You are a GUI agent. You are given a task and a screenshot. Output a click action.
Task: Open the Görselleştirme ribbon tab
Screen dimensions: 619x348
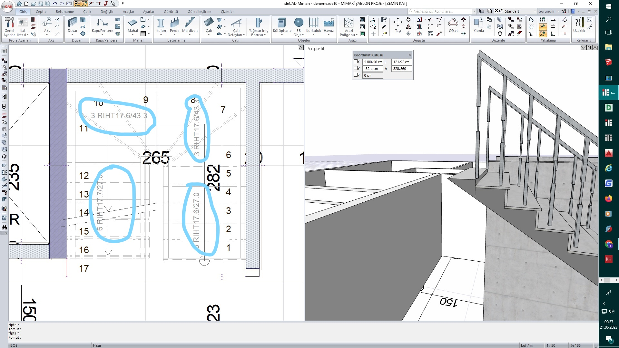pos(199,12)
